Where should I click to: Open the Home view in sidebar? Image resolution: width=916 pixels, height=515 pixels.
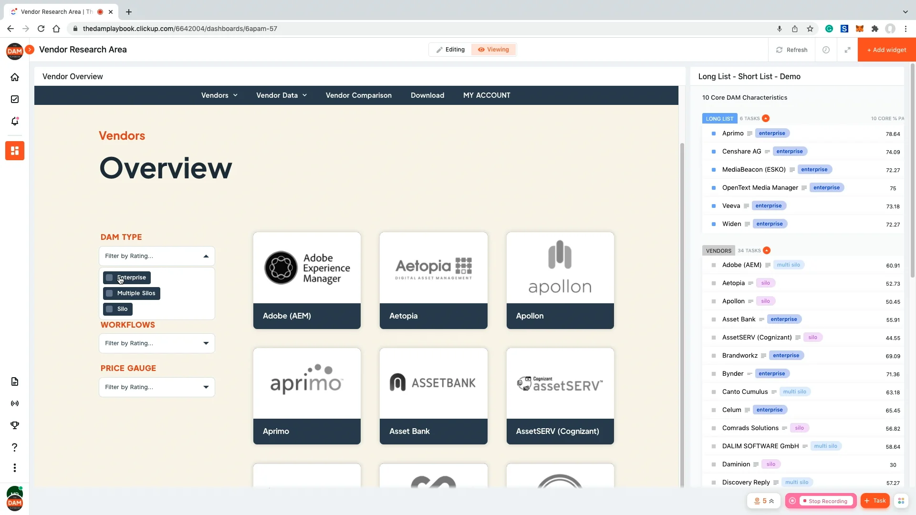point(14,77)
